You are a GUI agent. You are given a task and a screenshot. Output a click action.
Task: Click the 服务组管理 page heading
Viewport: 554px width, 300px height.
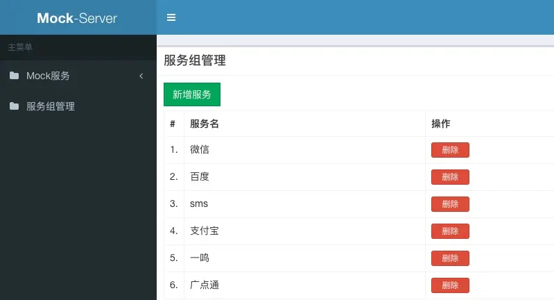[195, 60]
